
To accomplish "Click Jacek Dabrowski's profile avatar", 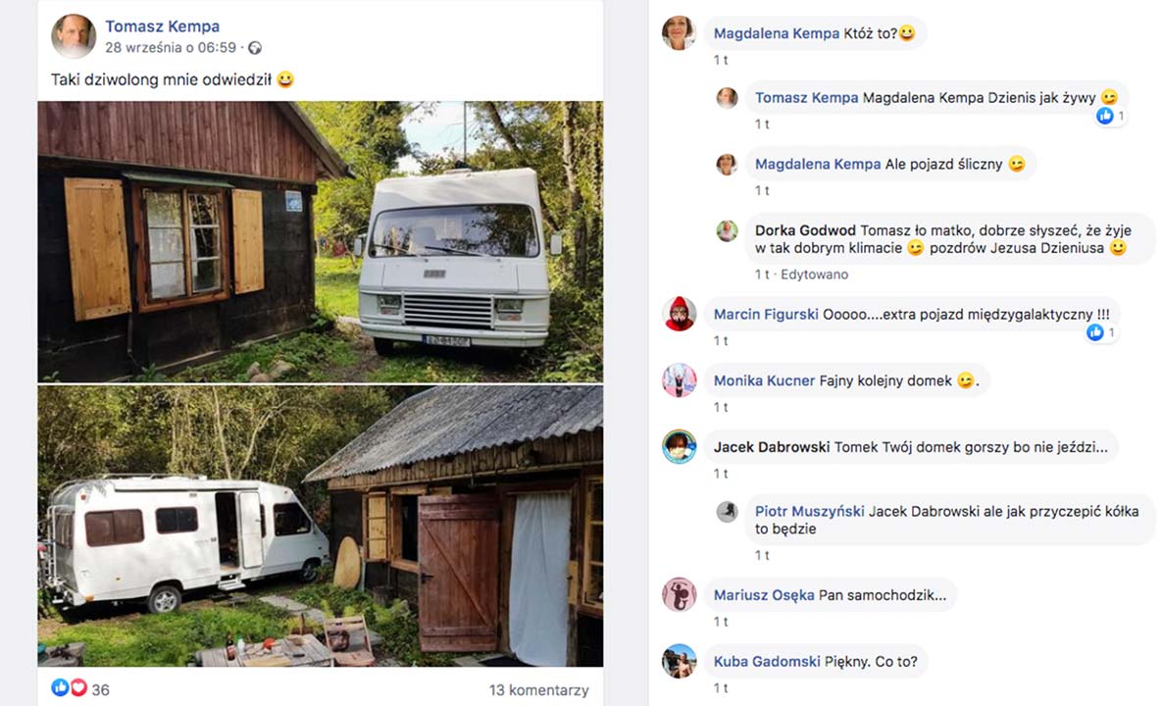I will (680, 447).
